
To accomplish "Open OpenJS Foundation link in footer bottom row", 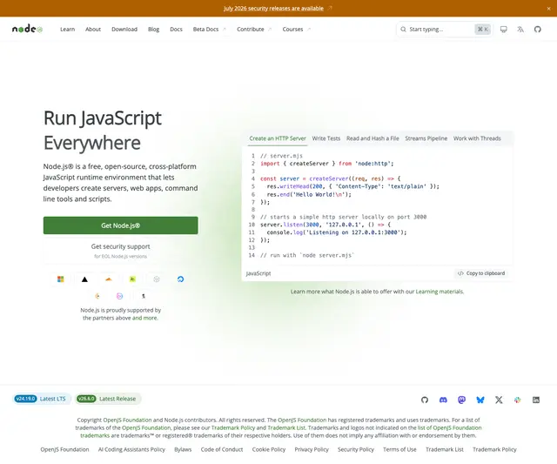I will tap(64, 449).
